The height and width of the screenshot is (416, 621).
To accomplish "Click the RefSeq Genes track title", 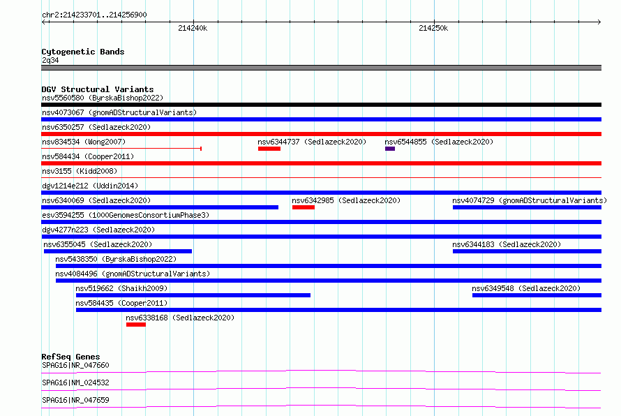I will point(70,357).
